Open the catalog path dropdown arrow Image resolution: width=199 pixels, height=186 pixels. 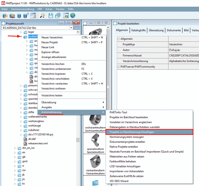point(71,28)
